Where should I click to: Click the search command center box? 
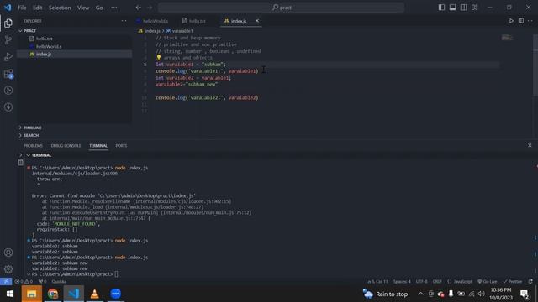pos(281,8)
